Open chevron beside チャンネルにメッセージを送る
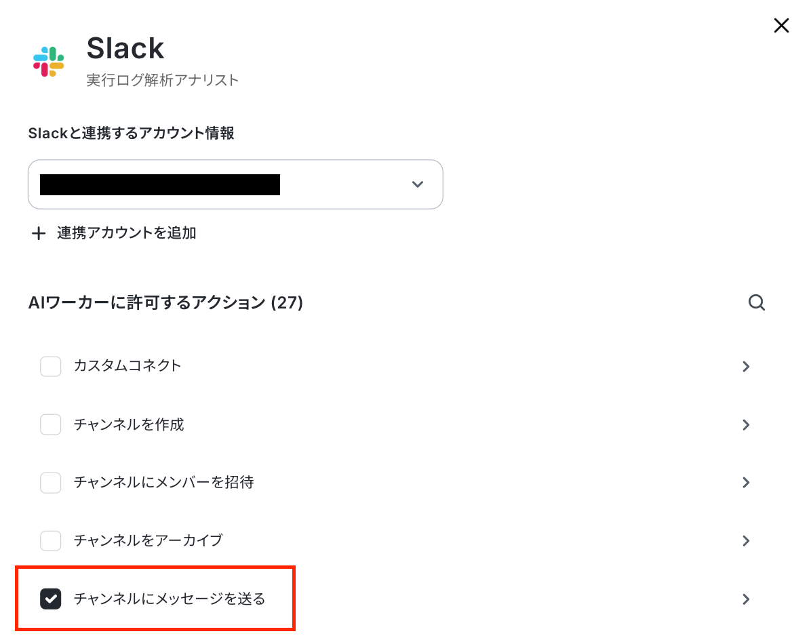This screenshot has width=811, height=640. [x=746, y=599]
